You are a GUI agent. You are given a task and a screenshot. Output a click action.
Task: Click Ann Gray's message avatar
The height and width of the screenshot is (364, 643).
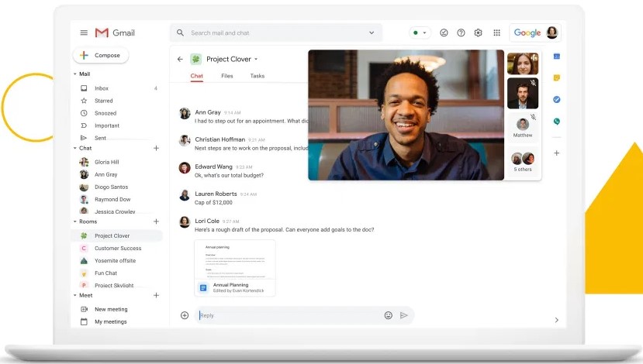click(x=185, y=113)
